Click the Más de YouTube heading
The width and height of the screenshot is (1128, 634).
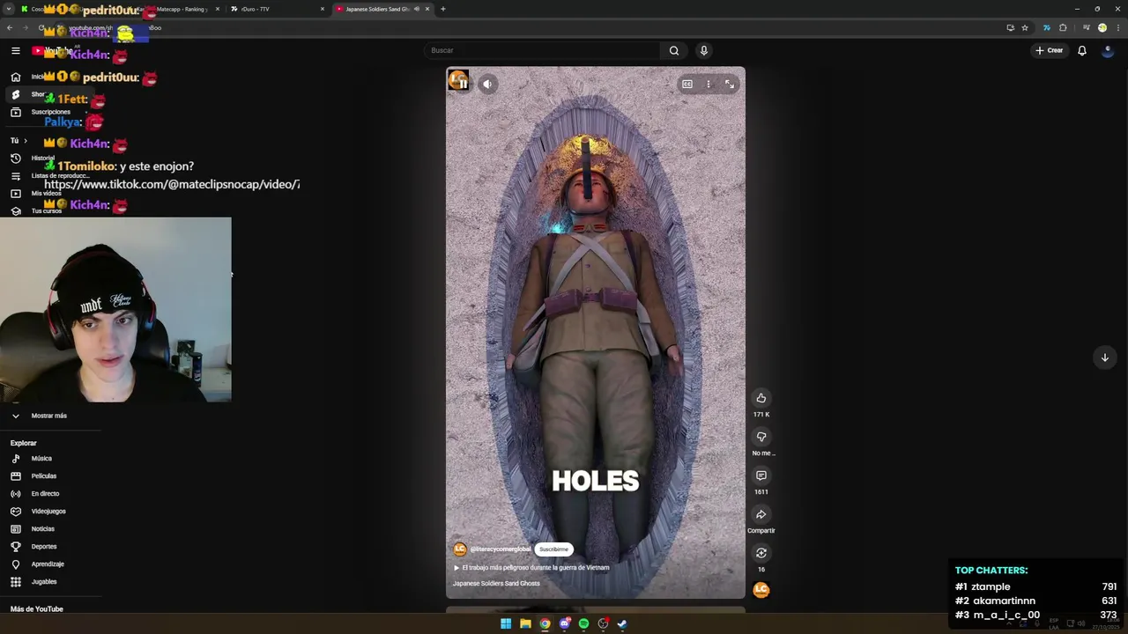37,609
